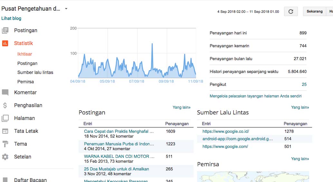Select text 18 Nov 2014, 52 komentar
This screenshot has height=182, width=333.
click(109, 136)
